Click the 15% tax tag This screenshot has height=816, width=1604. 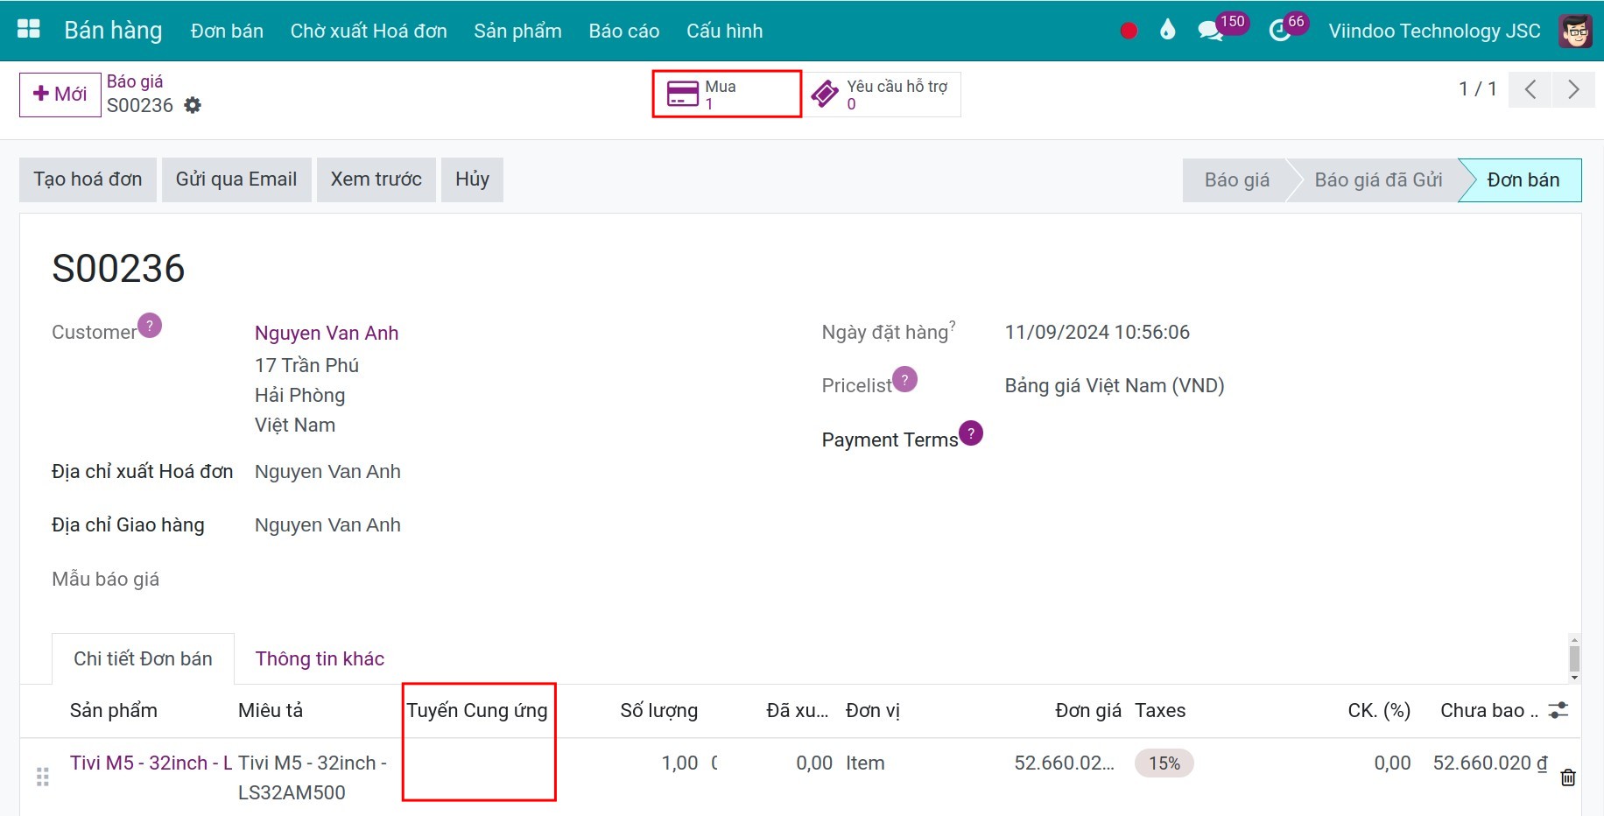click(1164, 763)
